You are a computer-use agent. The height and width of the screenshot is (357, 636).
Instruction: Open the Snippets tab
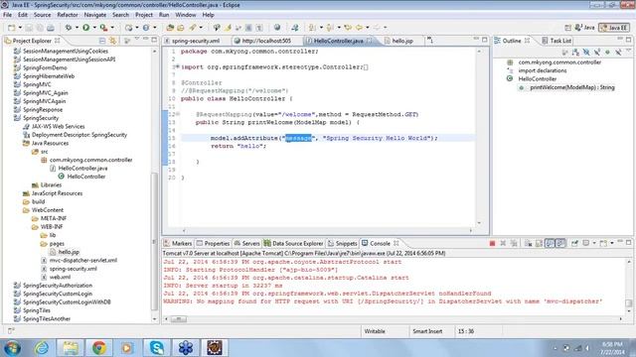click(x=342, y=243)
